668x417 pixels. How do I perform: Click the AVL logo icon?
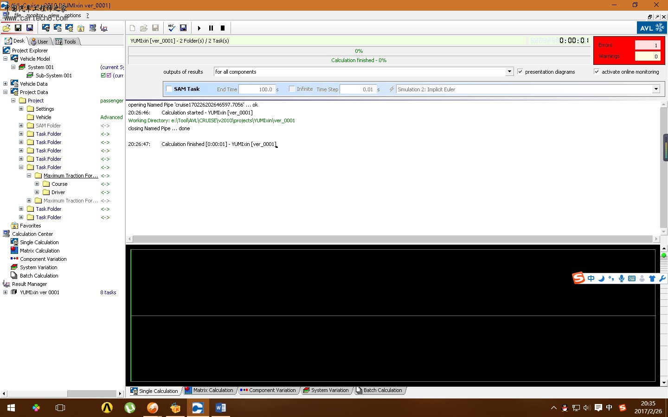click(651, 28)
